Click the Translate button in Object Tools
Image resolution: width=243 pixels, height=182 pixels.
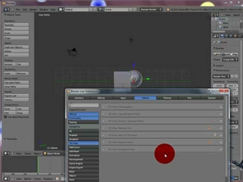pos(16,25)
